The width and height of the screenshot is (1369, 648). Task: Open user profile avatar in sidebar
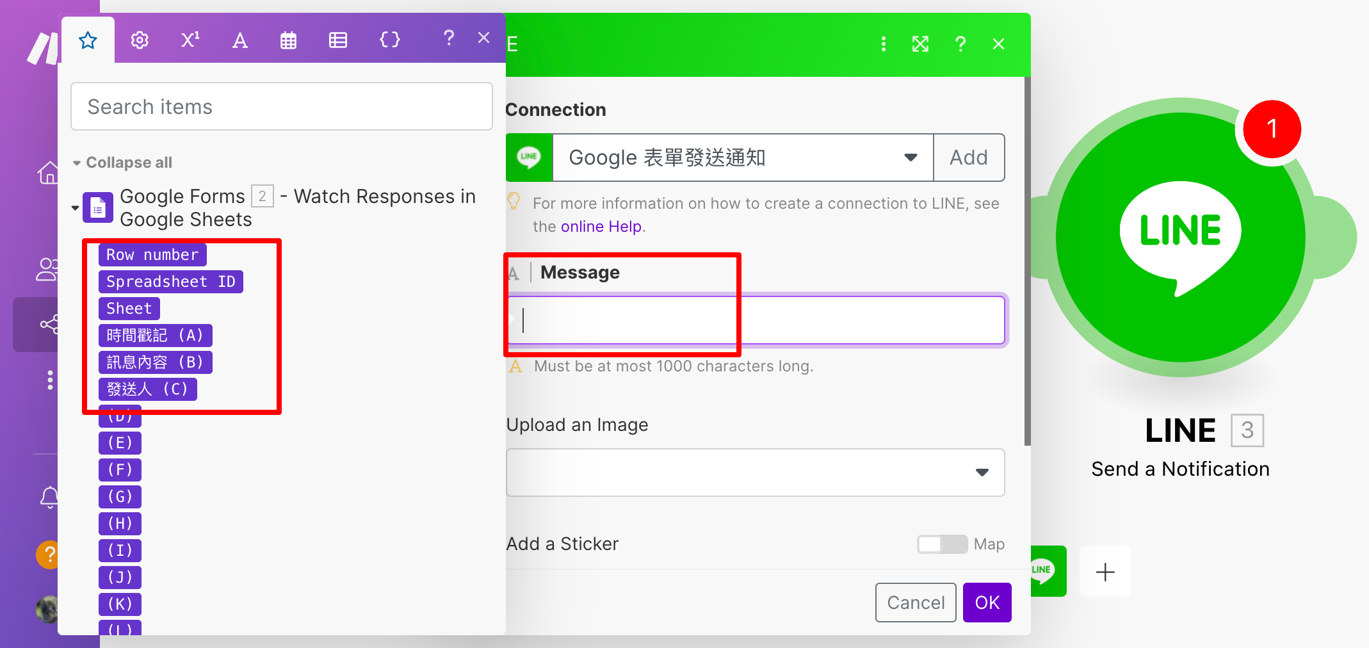tap(47, 610)
